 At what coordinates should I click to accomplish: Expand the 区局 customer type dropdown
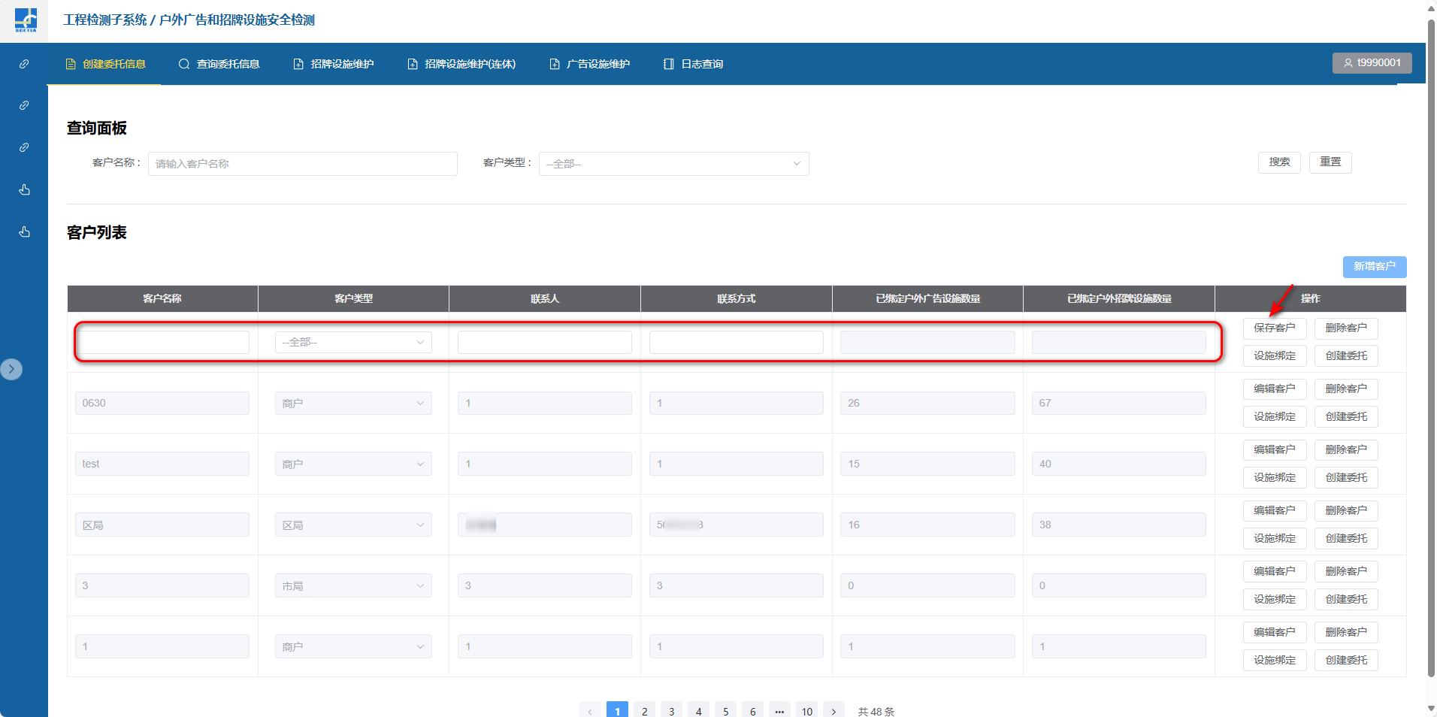tap(353, 525)
